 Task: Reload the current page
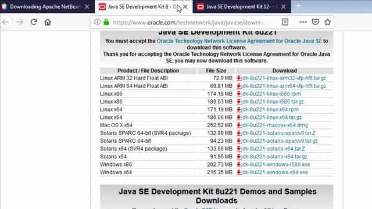click(x=34, y=22)
